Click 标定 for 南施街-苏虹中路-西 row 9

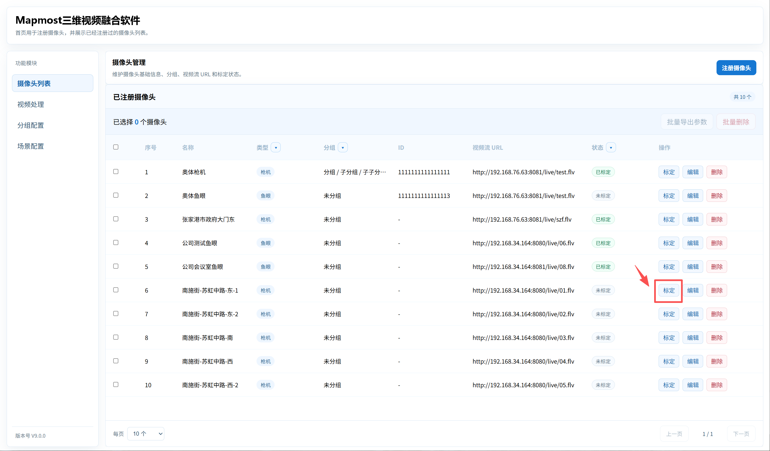tap(669, 361)
